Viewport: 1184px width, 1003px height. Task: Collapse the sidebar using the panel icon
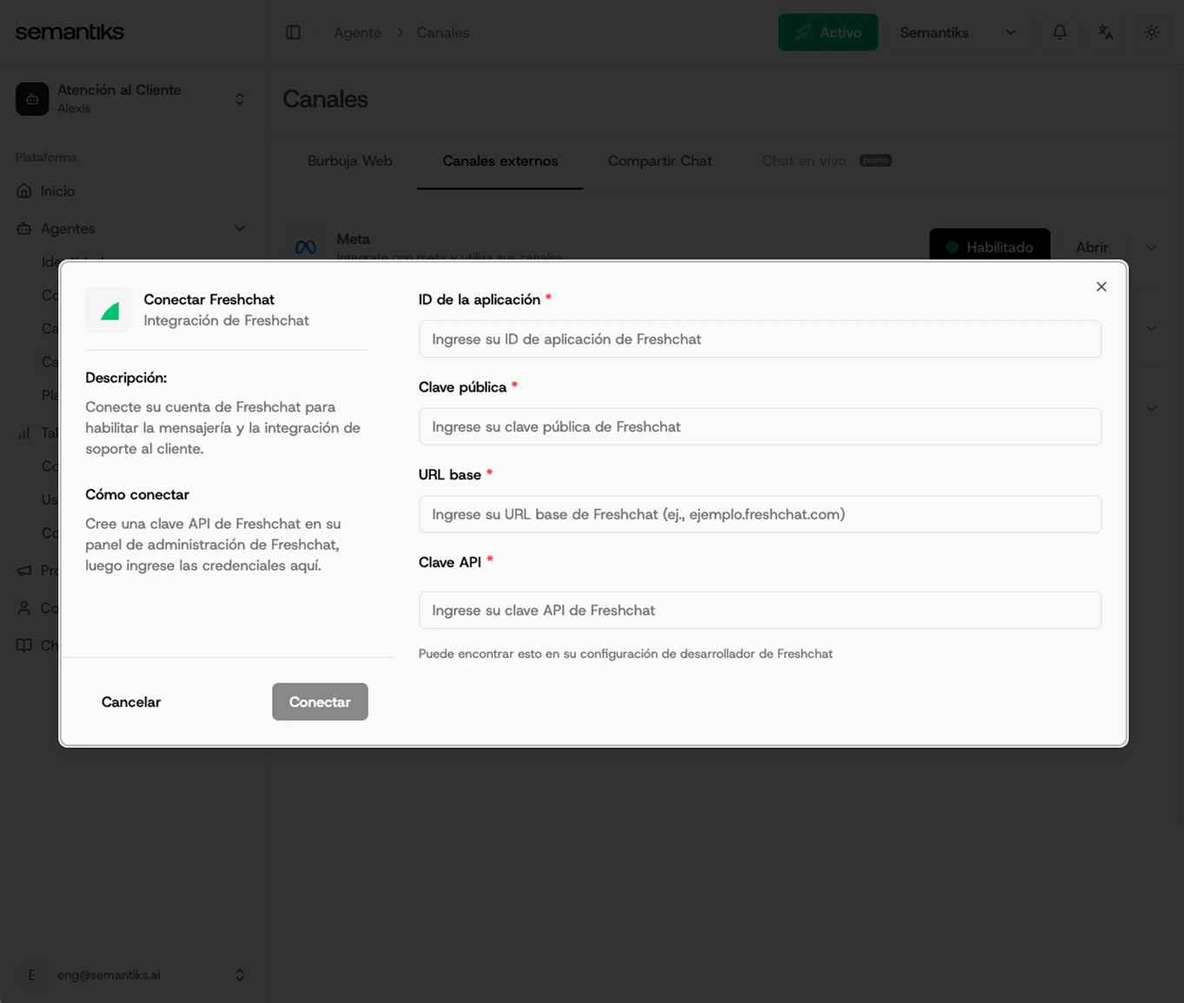[x=293, y=32]
